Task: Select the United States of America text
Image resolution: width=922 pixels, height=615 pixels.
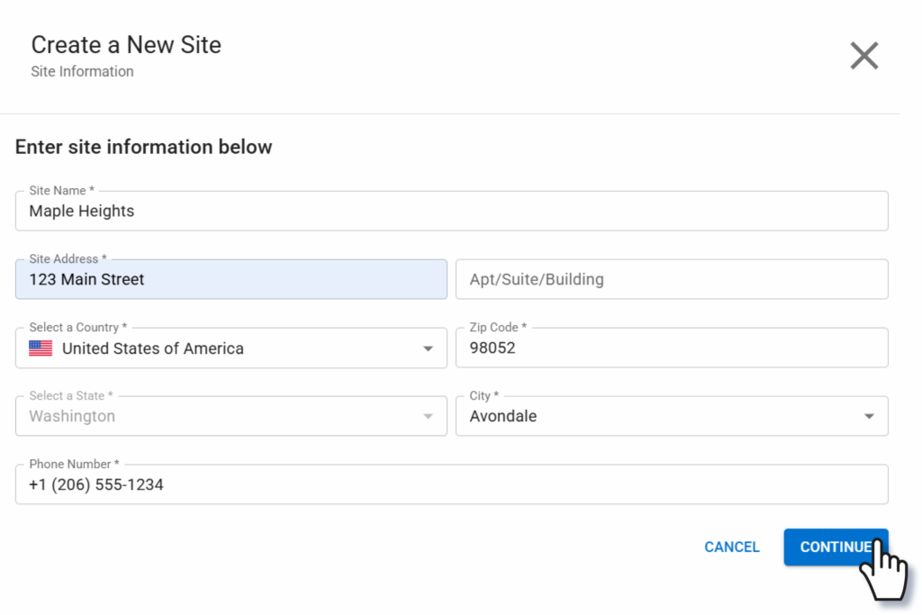Action: 153,348
